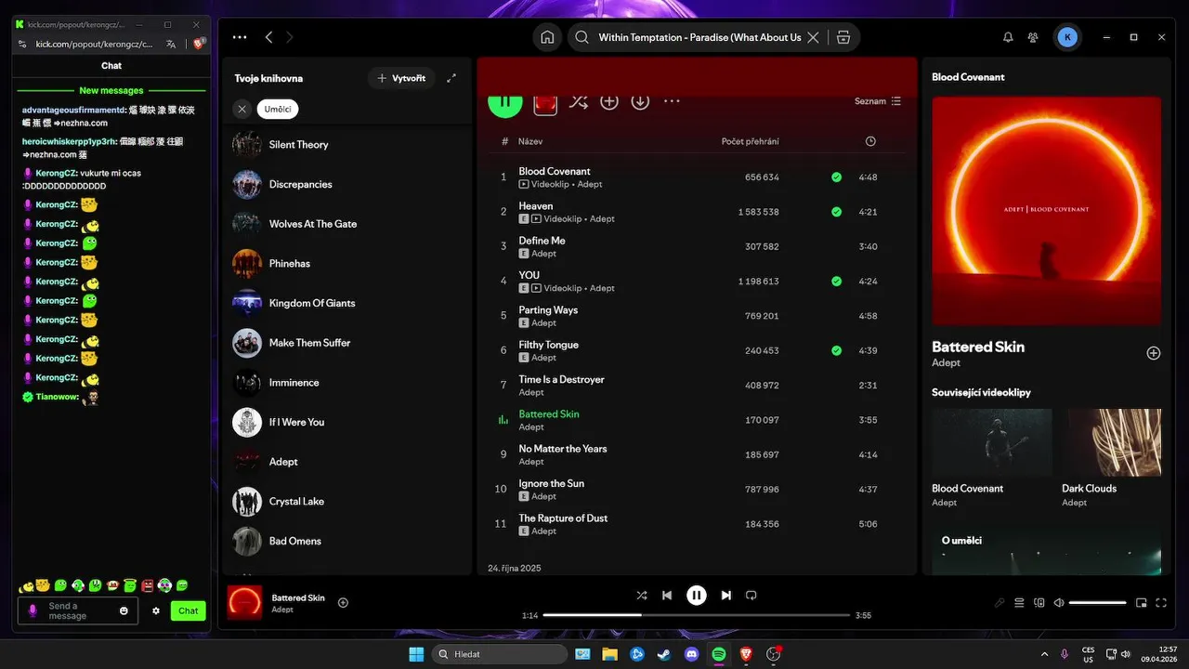Screen dimensions: 1189x669
Task: Adjust the Spotify volume slider
Action: point(1098,603)
